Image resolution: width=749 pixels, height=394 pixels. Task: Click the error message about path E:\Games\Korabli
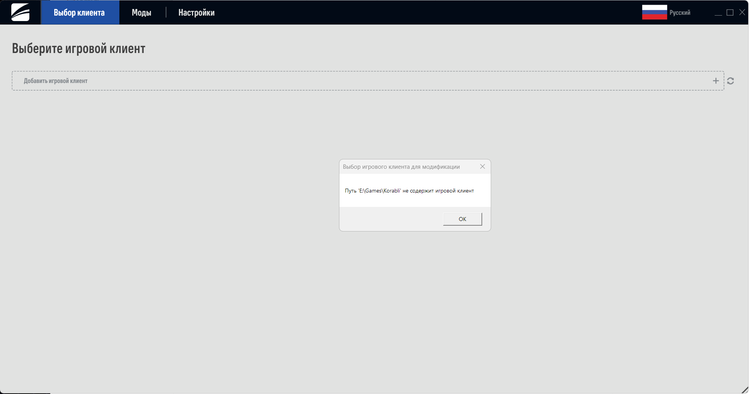[409, 191]
